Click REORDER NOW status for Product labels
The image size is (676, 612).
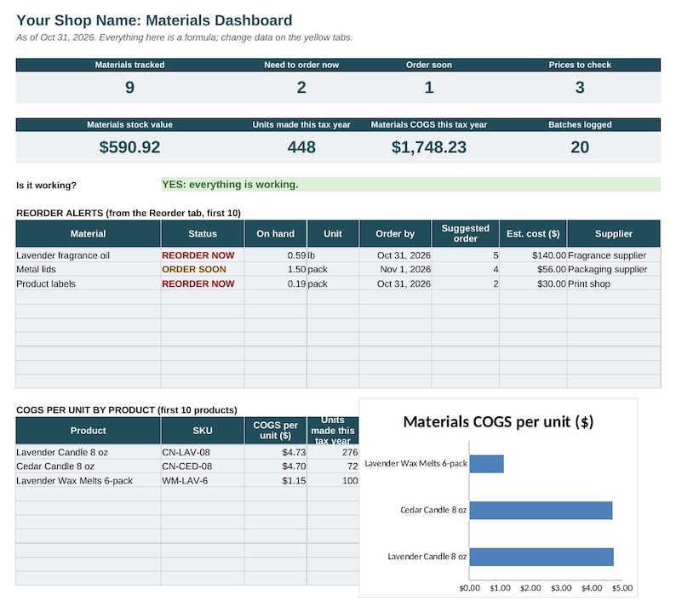pyautogui.click(x=203, y=284)
